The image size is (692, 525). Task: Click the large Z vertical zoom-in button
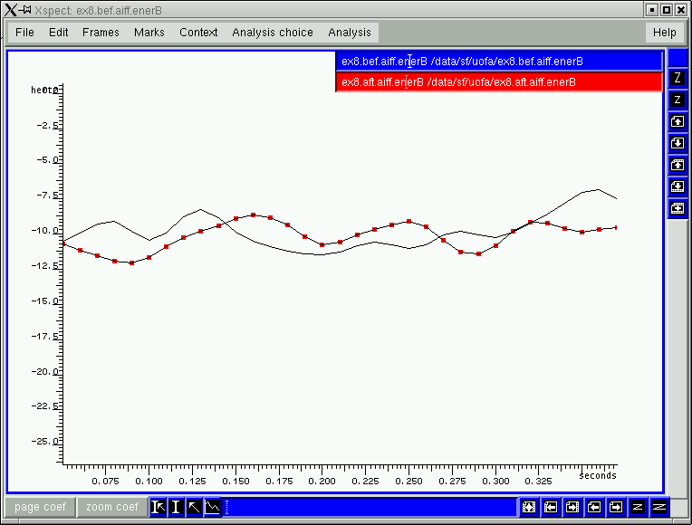pos(678,78)
